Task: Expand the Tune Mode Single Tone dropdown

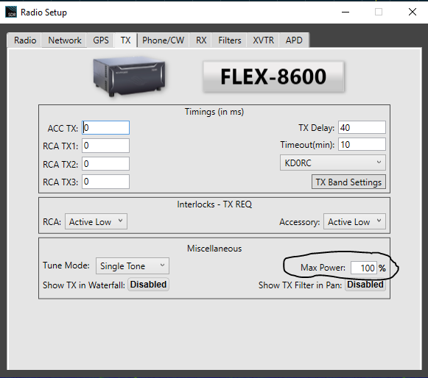Action: click(x=133, y=265)
